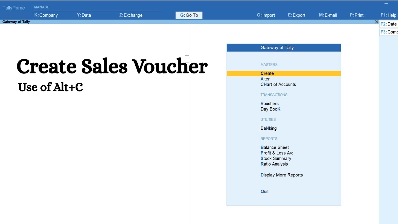
Task: Open Profit & Loss A/c report
Action: 277,153
